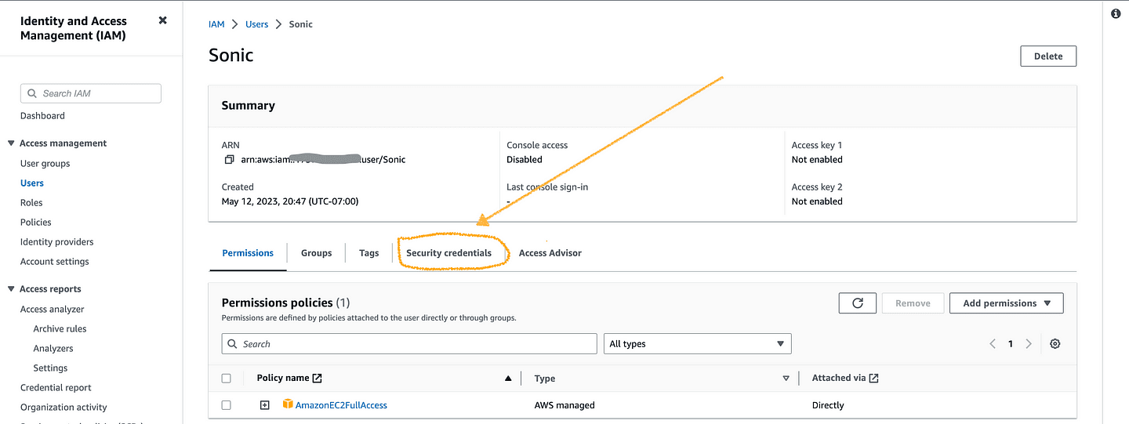
Task: Collapse the Access reports section
Action: click(x=11, y=289)
